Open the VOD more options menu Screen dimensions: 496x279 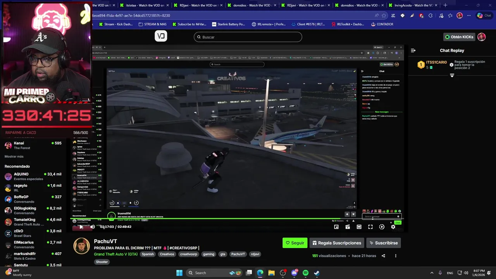point(396,256)
